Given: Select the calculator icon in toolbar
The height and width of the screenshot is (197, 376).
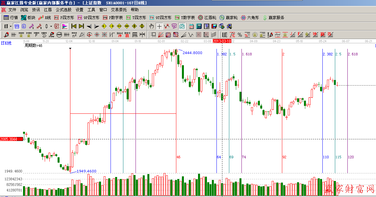Looking at the screenshot, I should pos(199,26).
